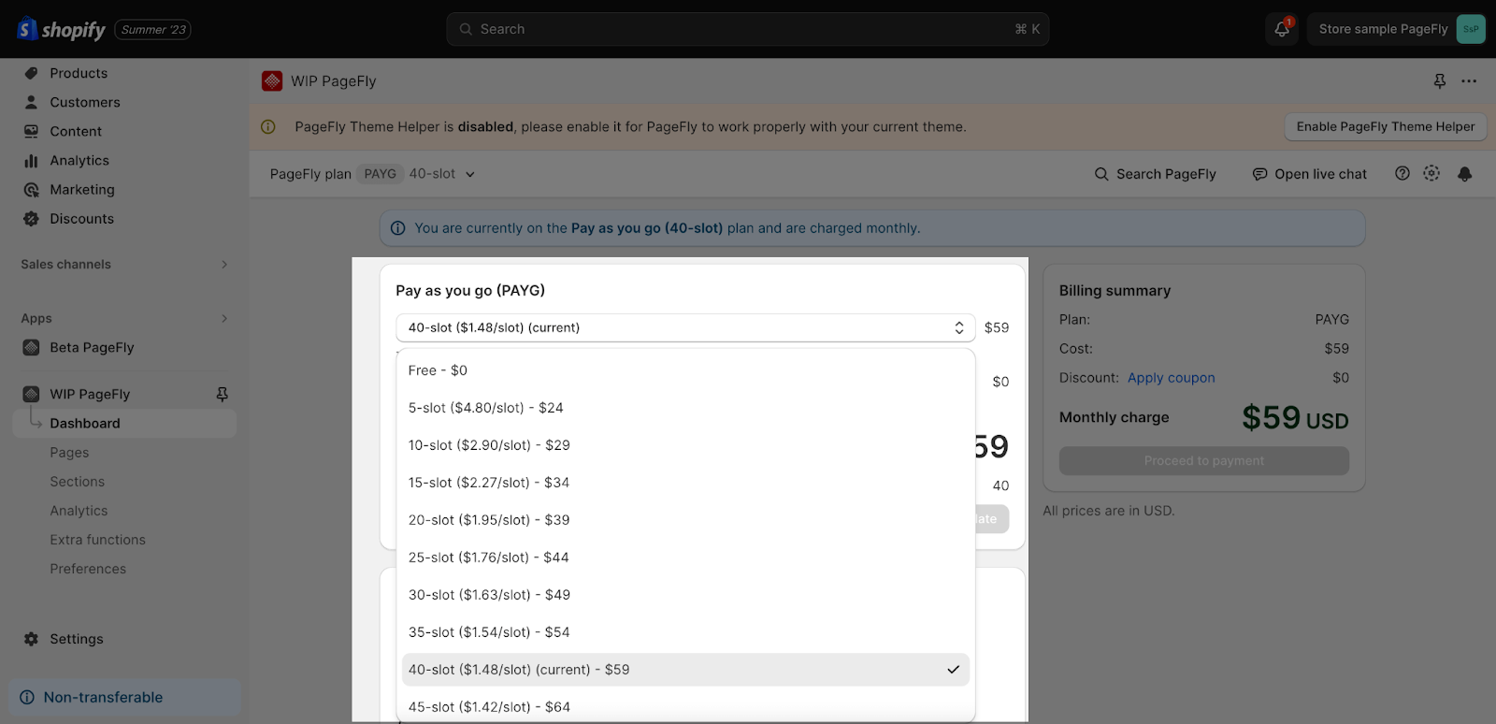
Task: Open live chat
Action: (1309, 174)
